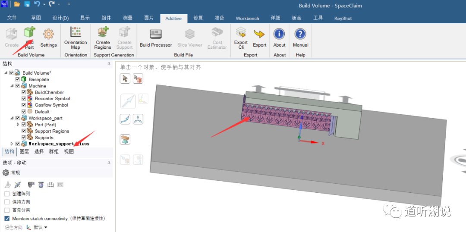
Task: Toggle Support Regions checkbox
Action: coord(24,131)
